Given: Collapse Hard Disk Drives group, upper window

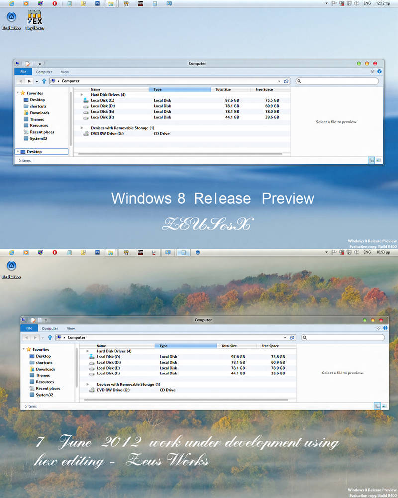Looking at the screenshot, I should (x=82, y=94).
